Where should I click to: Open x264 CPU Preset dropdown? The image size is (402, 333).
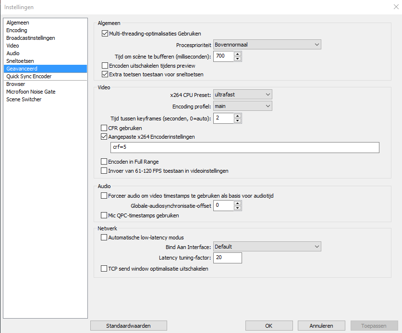[x=243, y=95]
